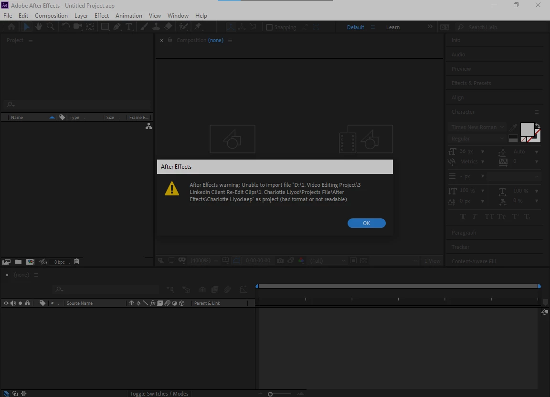Click OK in the After Effects warning dialog
This screenshot has height=397, width=550.
pyautogui.click(x=366, y=223)
